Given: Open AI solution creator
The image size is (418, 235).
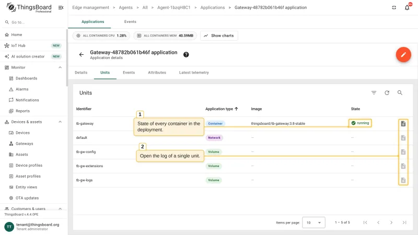Looking at the screenshot, I should pyautogui.click(x=33, y=56).
